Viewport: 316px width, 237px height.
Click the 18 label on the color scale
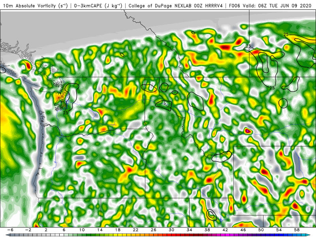(118, 230)
